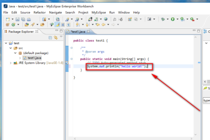Click the Save icon in the toolbar
This screenshot has width=210, height=140.
(17, 19)
